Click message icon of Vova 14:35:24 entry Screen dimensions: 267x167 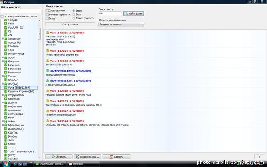(48, 121)
